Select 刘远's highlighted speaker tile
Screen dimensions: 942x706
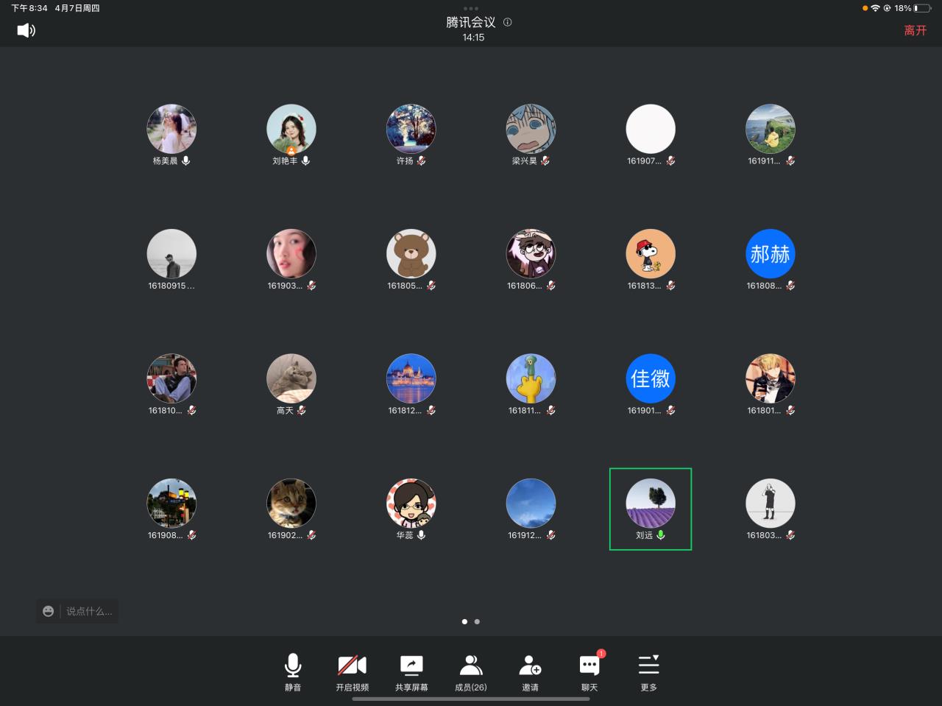pos(651,509)
